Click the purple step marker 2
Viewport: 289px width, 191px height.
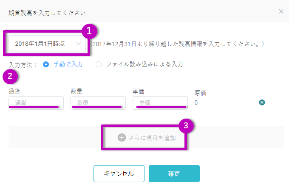[10, 76]
